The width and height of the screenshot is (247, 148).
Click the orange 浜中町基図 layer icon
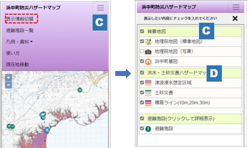[x=148, y=62]
